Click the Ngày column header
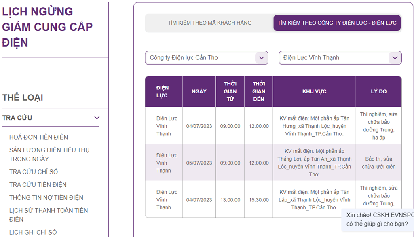The width and height of the screenshot is (414, 237). 199,91
